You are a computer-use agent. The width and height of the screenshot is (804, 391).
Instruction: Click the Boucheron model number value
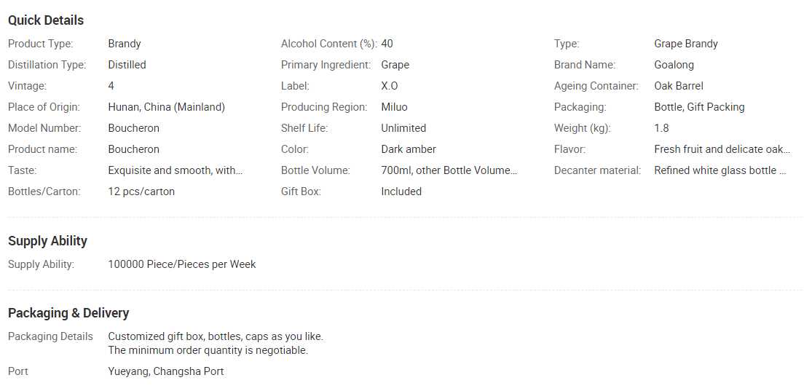point(133,128)
